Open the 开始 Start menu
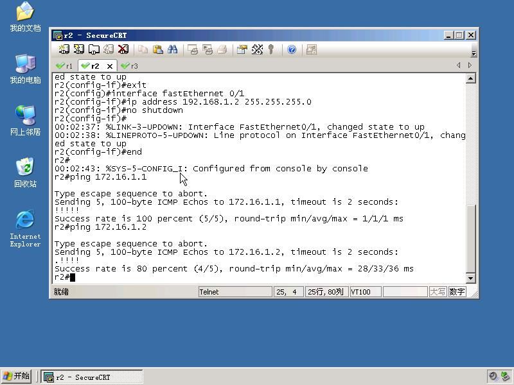The width and height of the screenshot is (514, 385). coord(17,376)
